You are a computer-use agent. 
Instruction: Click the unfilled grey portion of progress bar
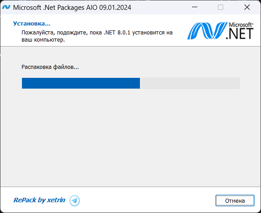(190, 83)
